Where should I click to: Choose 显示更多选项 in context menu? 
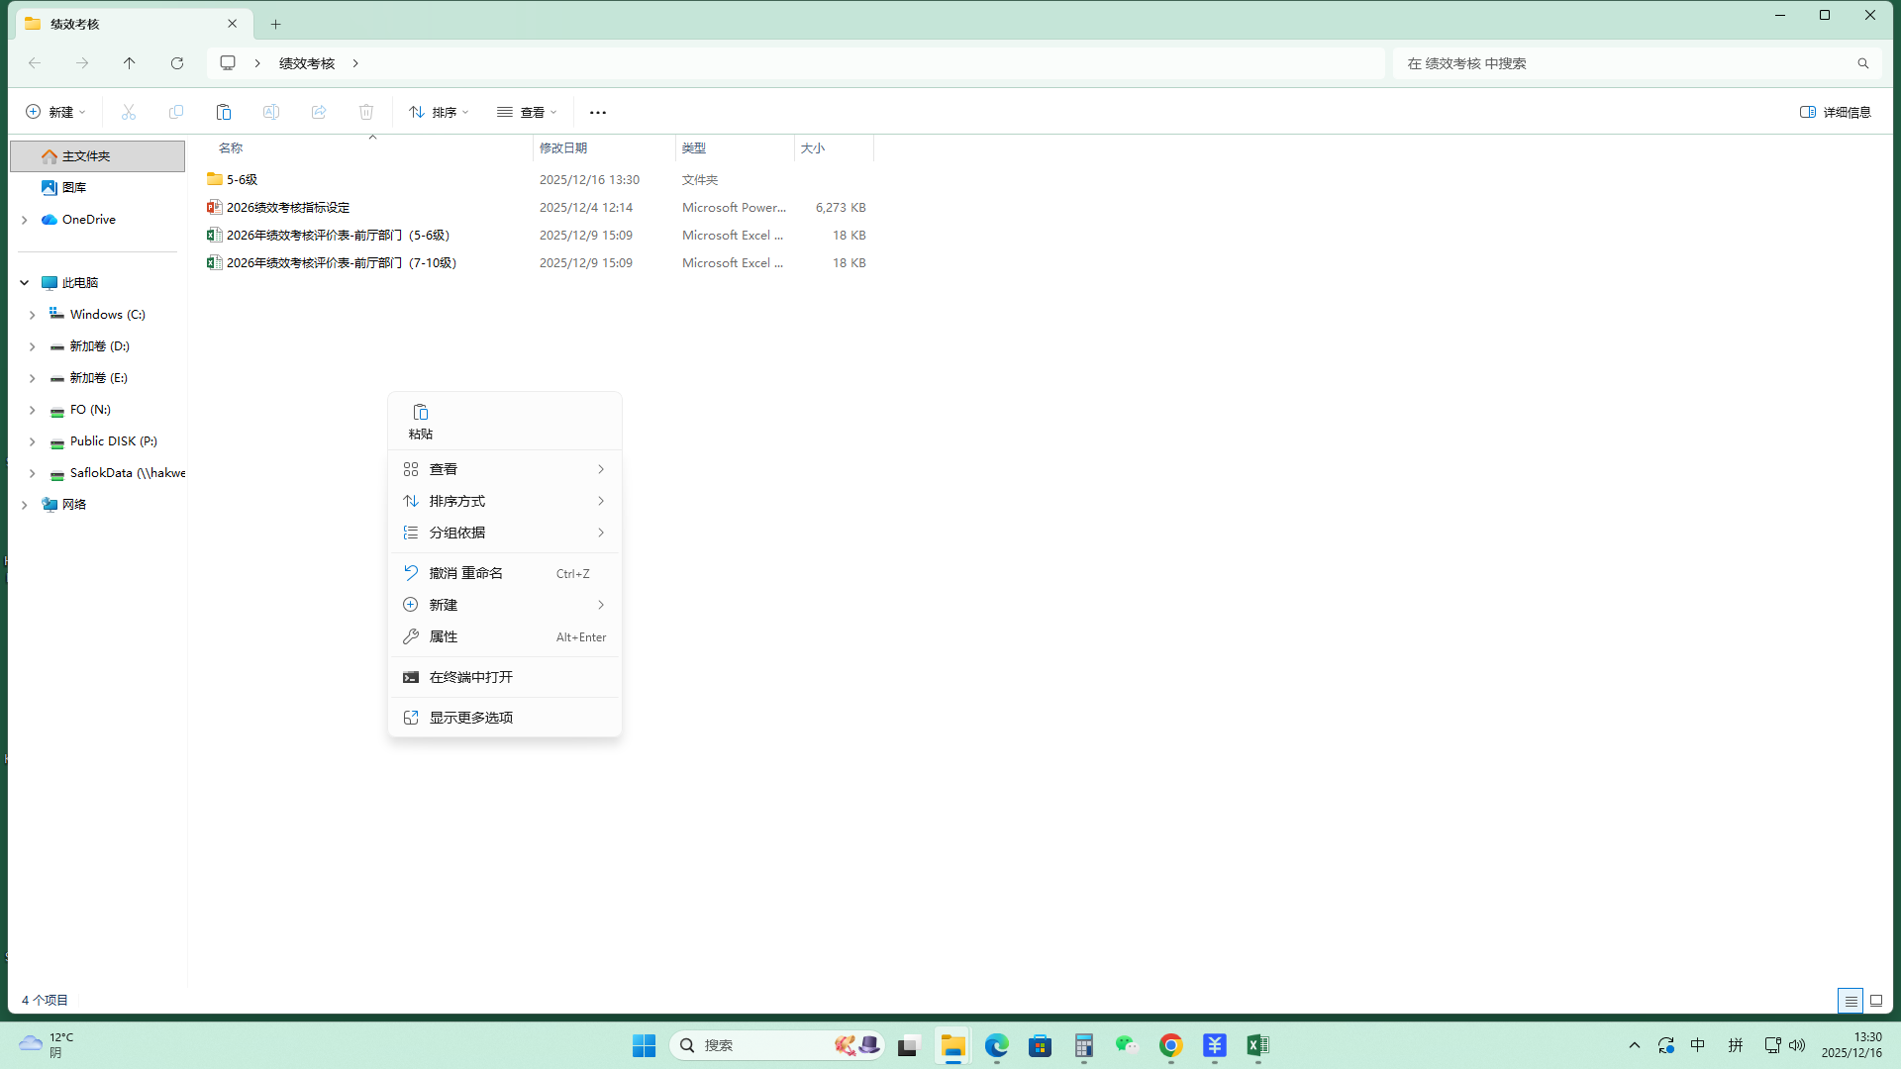[x=471, y=718]
